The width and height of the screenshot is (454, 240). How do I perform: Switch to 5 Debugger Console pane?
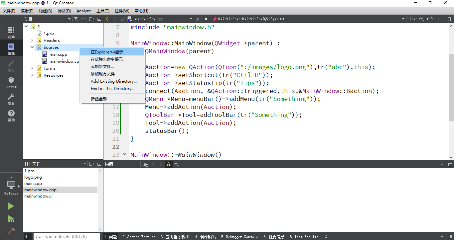[x=239, y=237]
